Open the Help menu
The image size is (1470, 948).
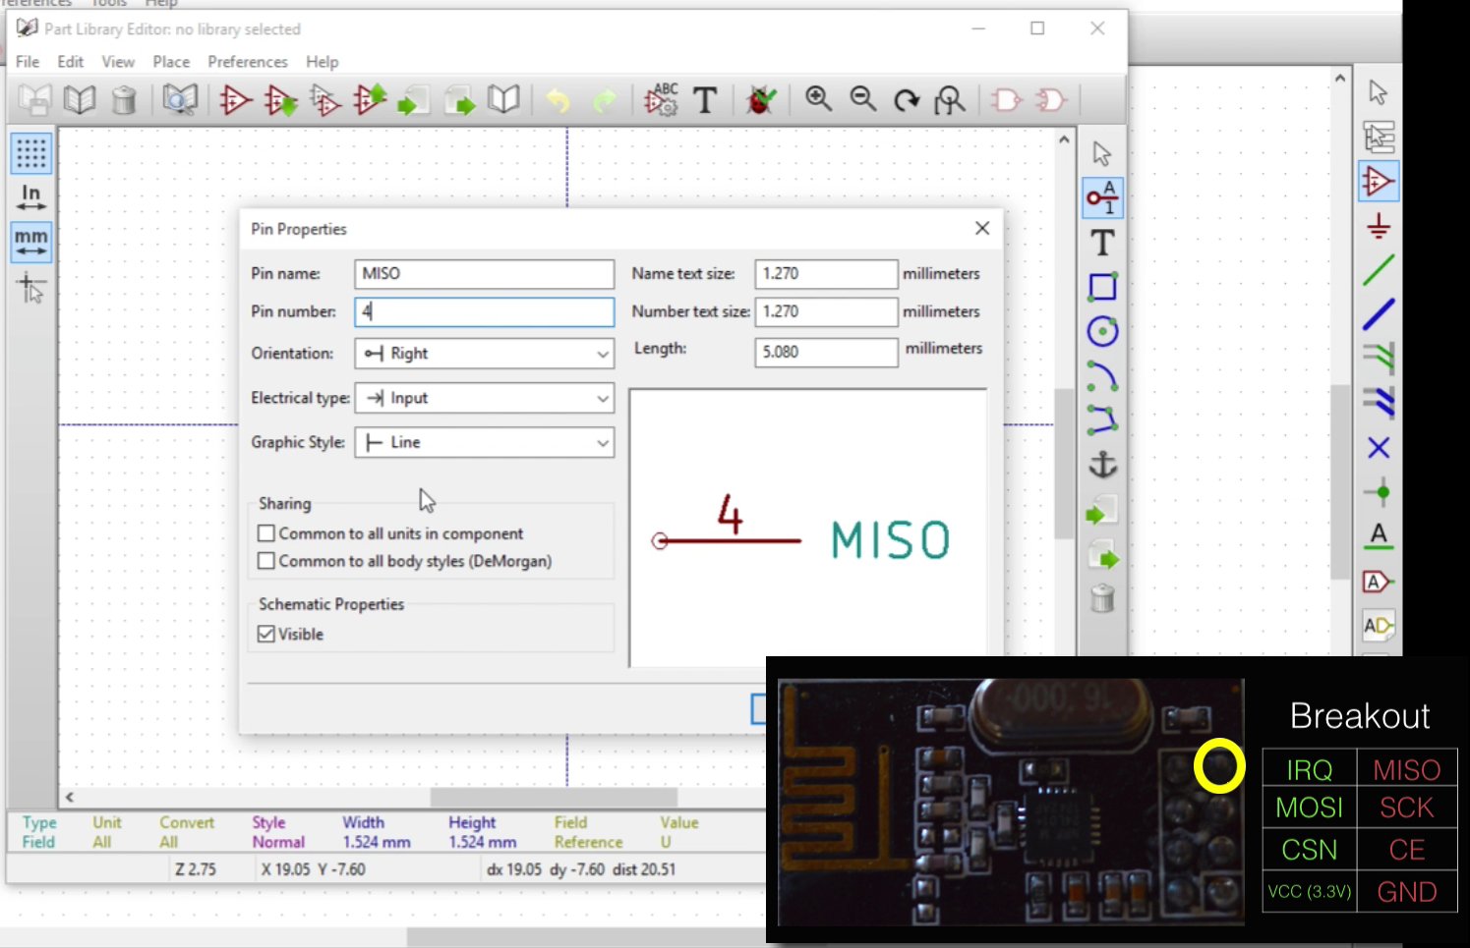click(x=322, y=62)
